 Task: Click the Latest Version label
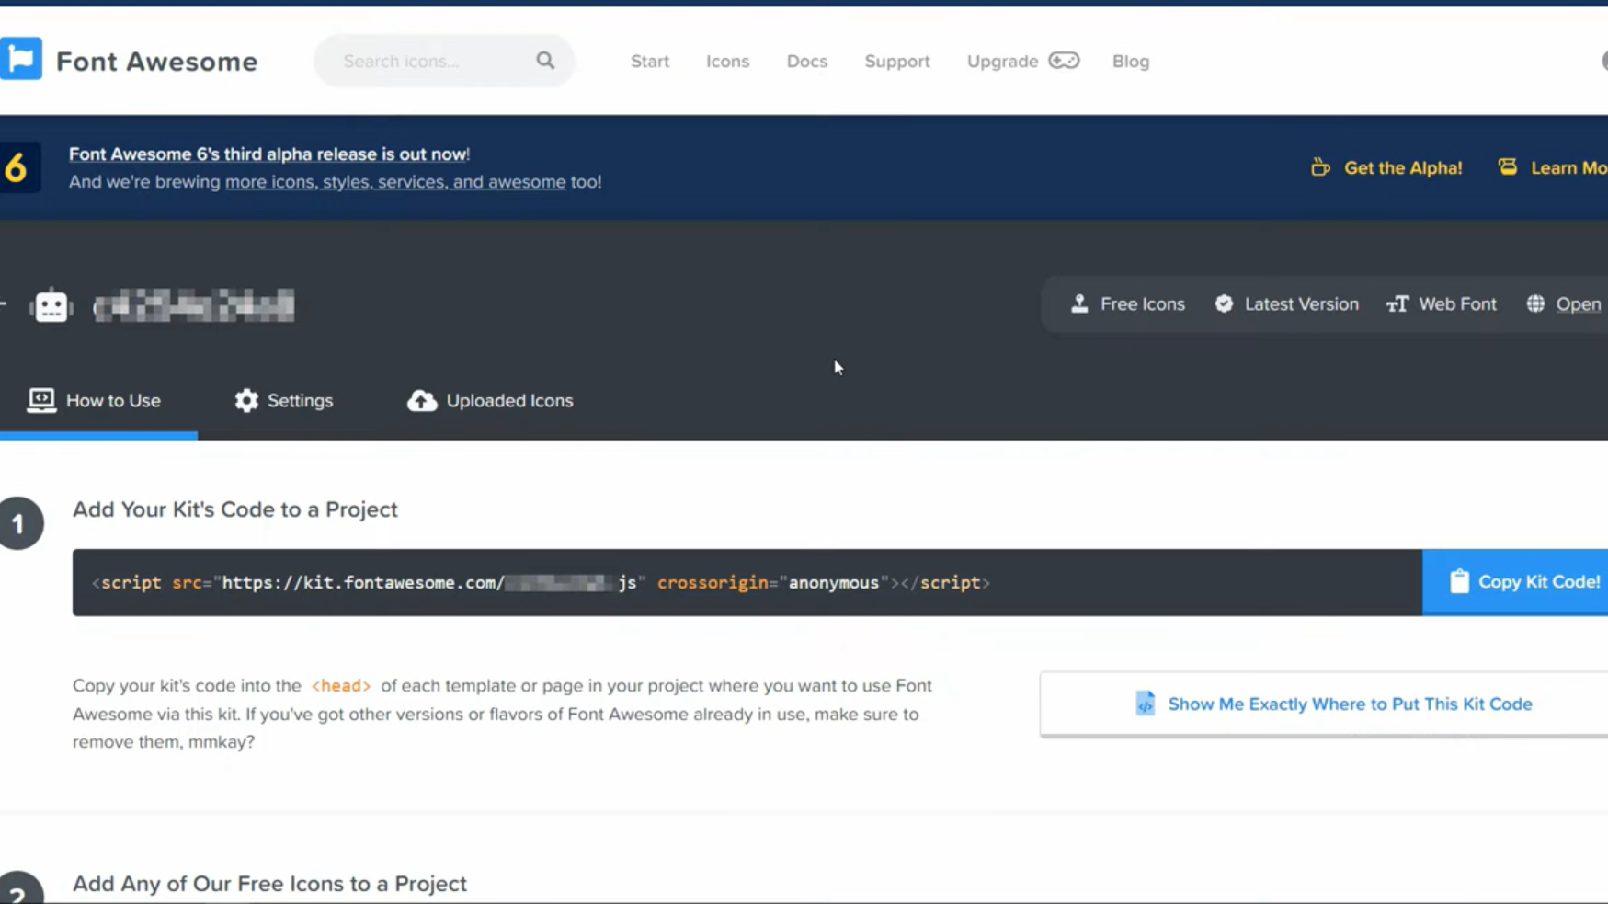tap(1302, 303)
